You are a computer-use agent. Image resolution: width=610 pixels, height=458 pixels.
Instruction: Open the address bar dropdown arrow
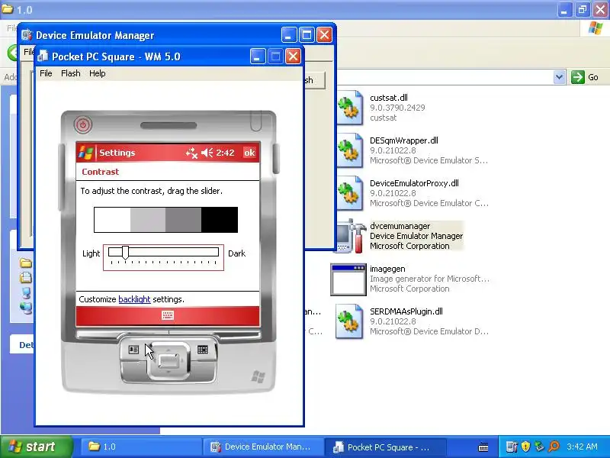559,77
